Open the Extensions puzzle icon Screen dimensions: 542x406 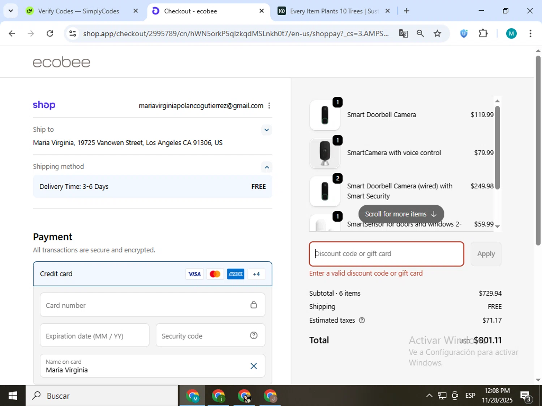pos(483,34)
